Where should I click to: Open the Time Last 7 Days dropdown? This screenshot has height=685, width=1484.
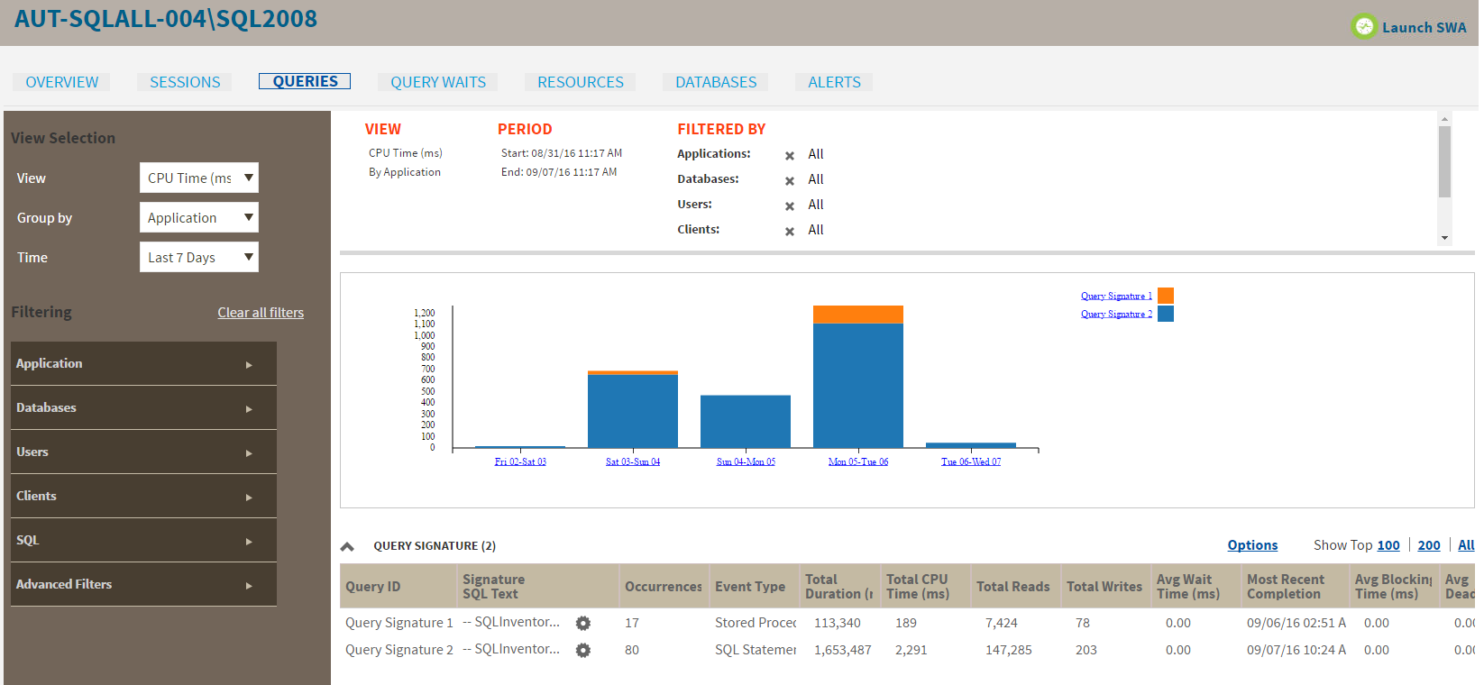point(199,258)
